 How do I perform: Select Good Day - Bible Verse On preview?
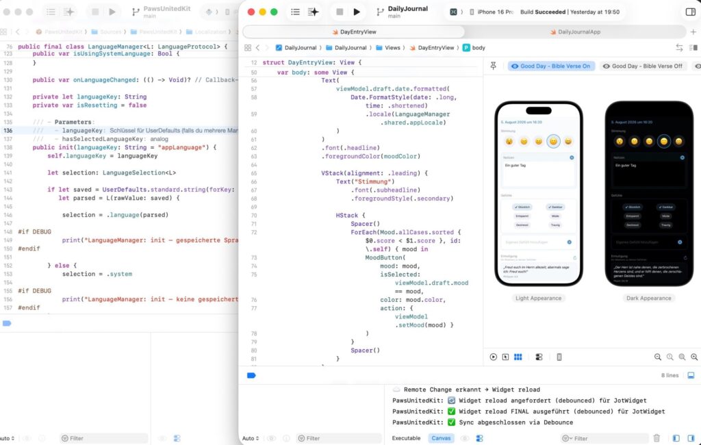pos(551,66)
